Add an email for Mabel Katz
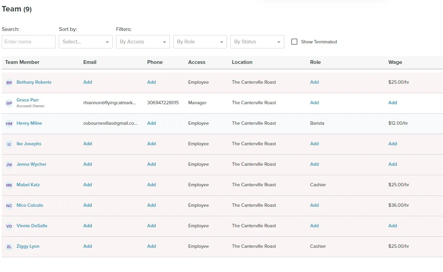This screenshot has height=272, width=443. point(88,185)
